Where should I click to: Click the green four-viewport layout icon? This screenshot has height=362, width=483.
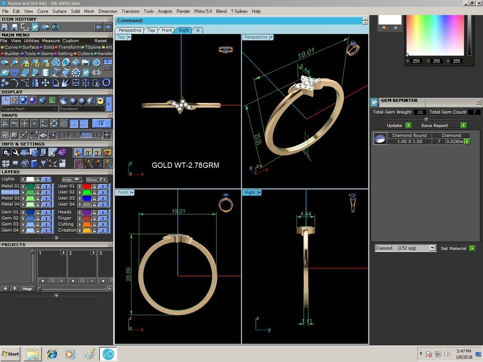coord(52,100)
